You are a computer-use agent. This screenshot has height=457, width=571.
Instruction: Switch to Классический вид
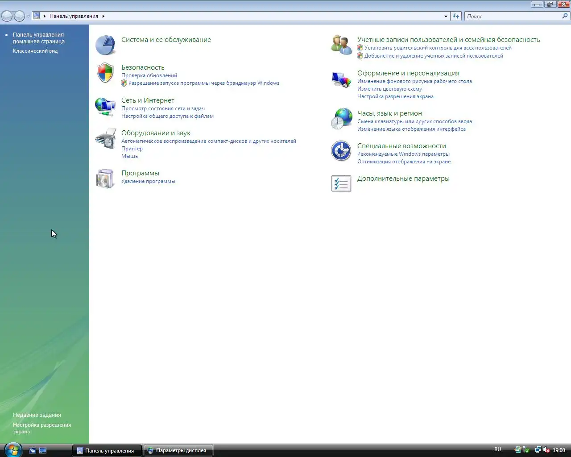pyautogui.click(x=35, y=51)
